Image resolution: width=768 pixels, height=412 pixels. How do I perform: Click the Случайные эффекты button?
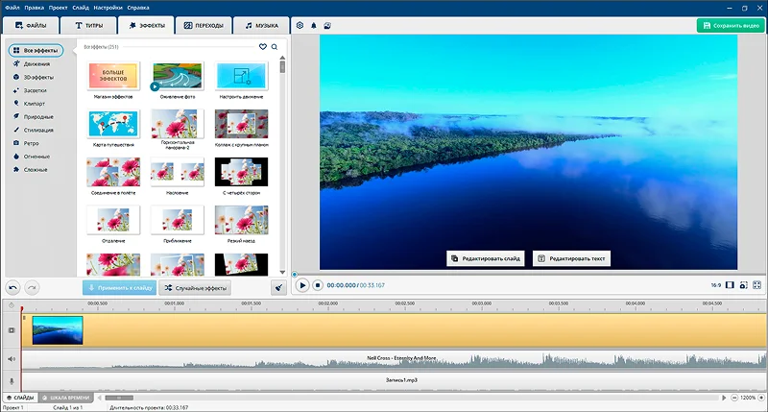coord(196,287)
